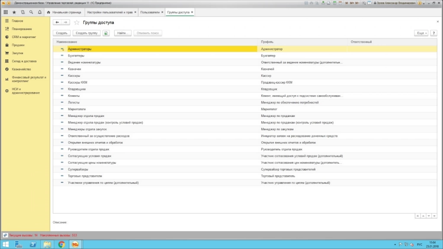Click the calendar icon in title bar
The width and height of the screenshot is (443, 249).
(340, 3)
